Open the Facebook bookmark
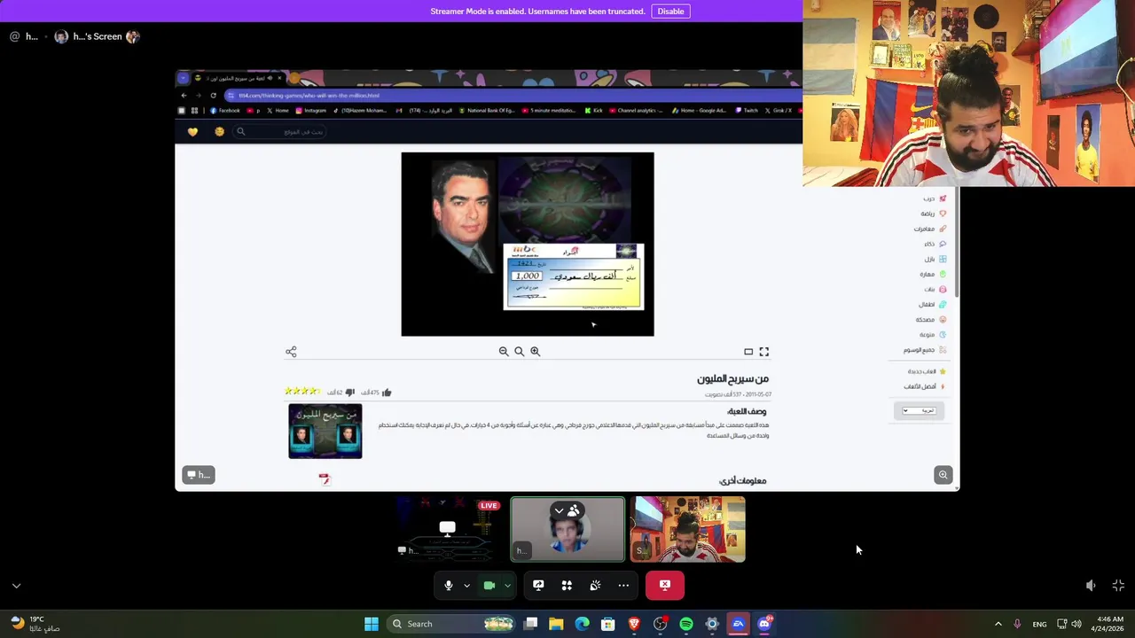This screenshot has height=638, width=1135. 225,111
